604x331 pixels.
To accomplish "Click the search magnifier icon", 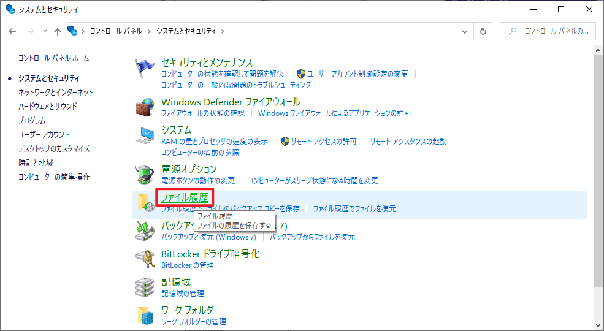I will coord(512,31).
